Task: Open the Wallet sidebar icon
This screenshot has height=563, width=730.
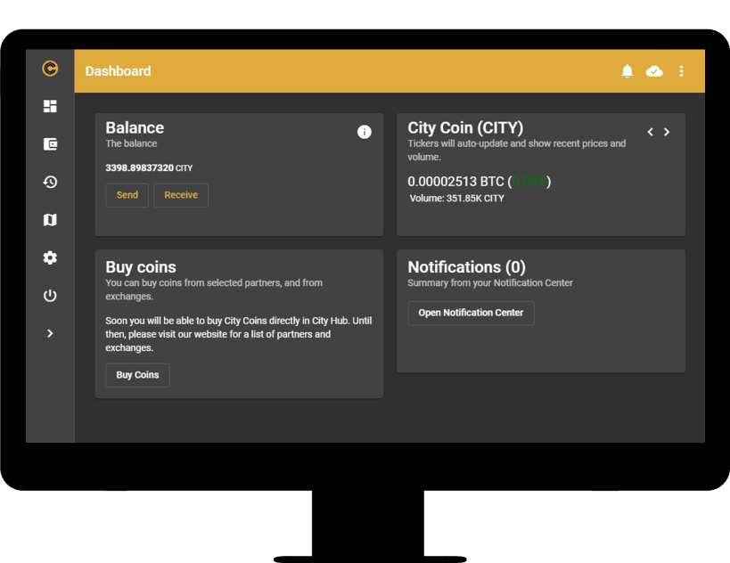Action: pyautogui.click(x=50, y=143)
